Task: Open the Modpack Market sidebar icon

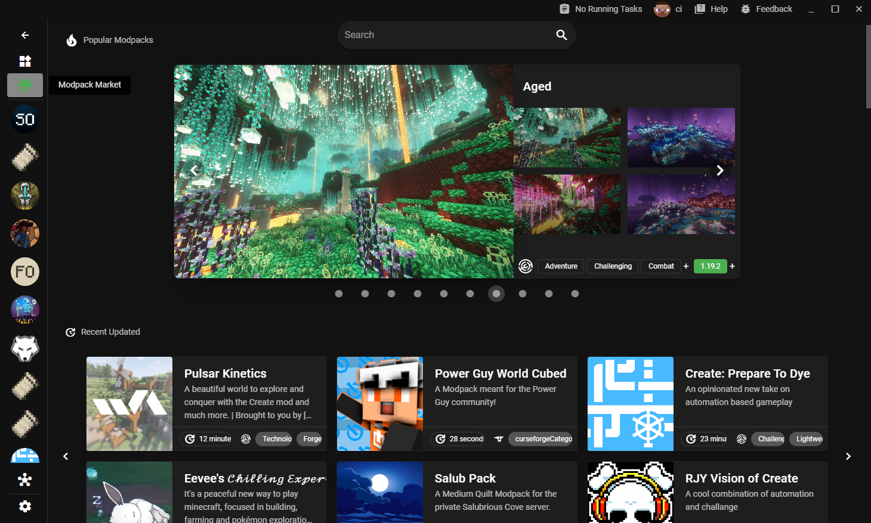Action: click(x=25, y=85)
